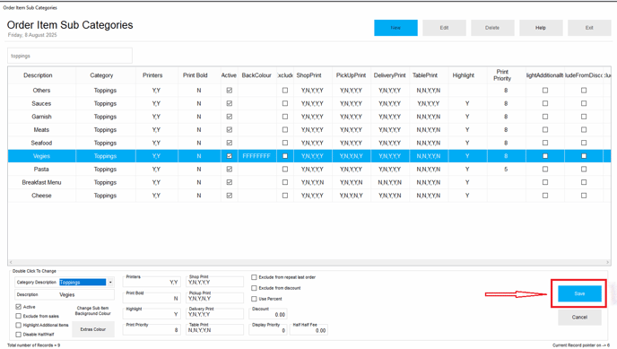617x349 pixels.
Task: Tick Exclude from discount checkbox
Action: 254,288
